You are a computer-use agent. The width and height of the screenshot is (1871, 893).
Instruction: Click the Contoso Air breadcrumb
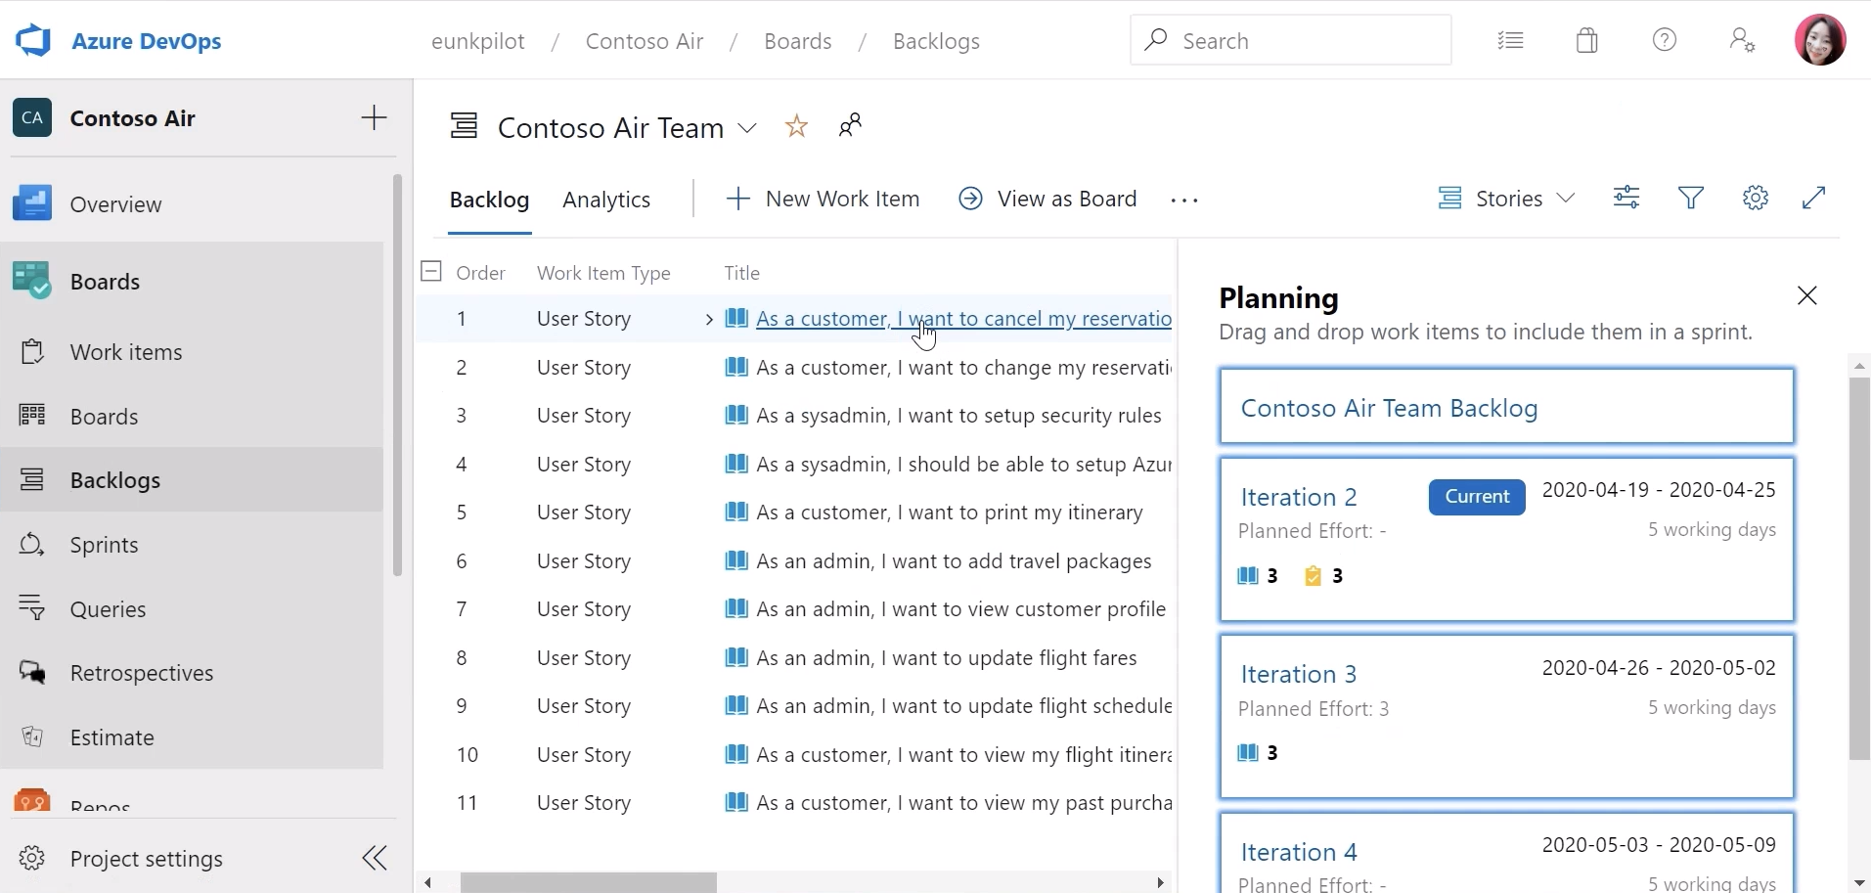645,41
